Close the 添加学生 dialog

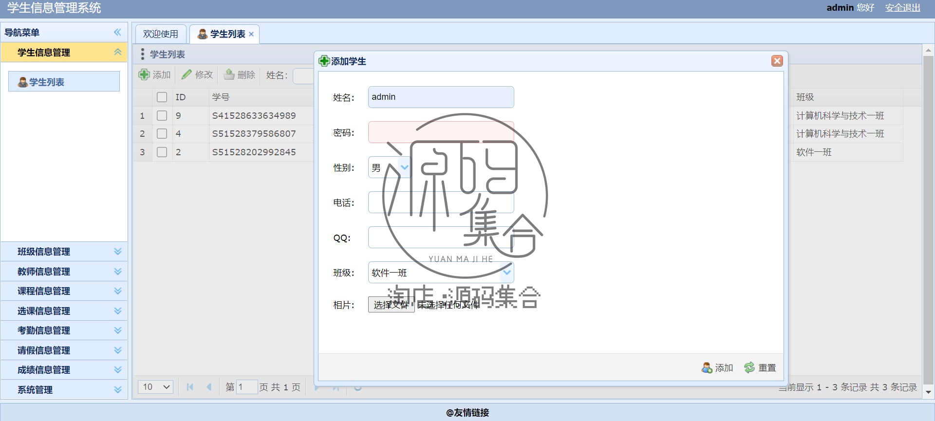tap(777, 61)
